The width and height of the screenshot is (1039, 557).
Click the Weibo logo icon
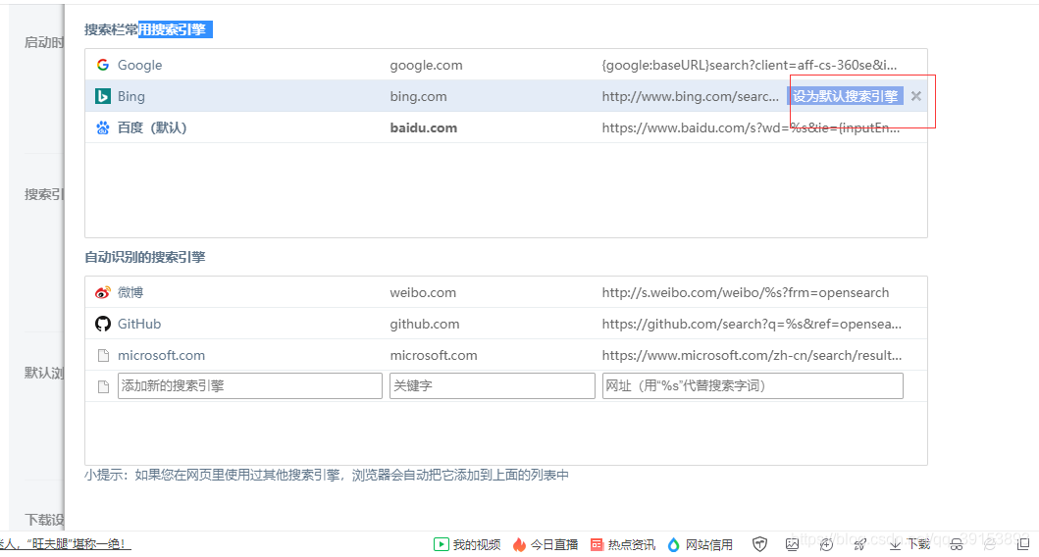tap(103, 293)
